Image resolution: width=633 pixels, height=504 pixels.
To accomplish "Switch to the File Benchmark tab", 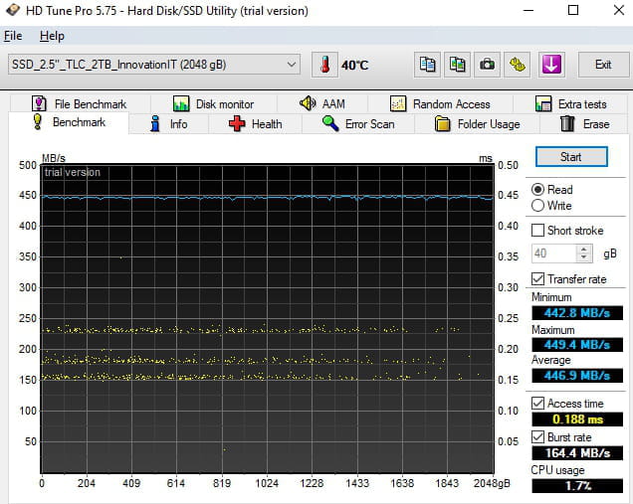I will (x=80, y=103).
